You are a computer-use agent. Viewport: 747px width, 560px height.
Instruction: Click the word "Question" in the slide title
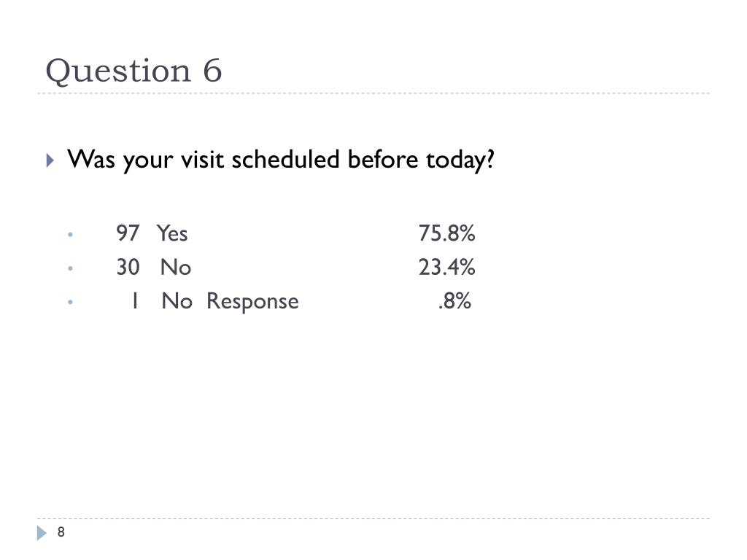point(114,71)
